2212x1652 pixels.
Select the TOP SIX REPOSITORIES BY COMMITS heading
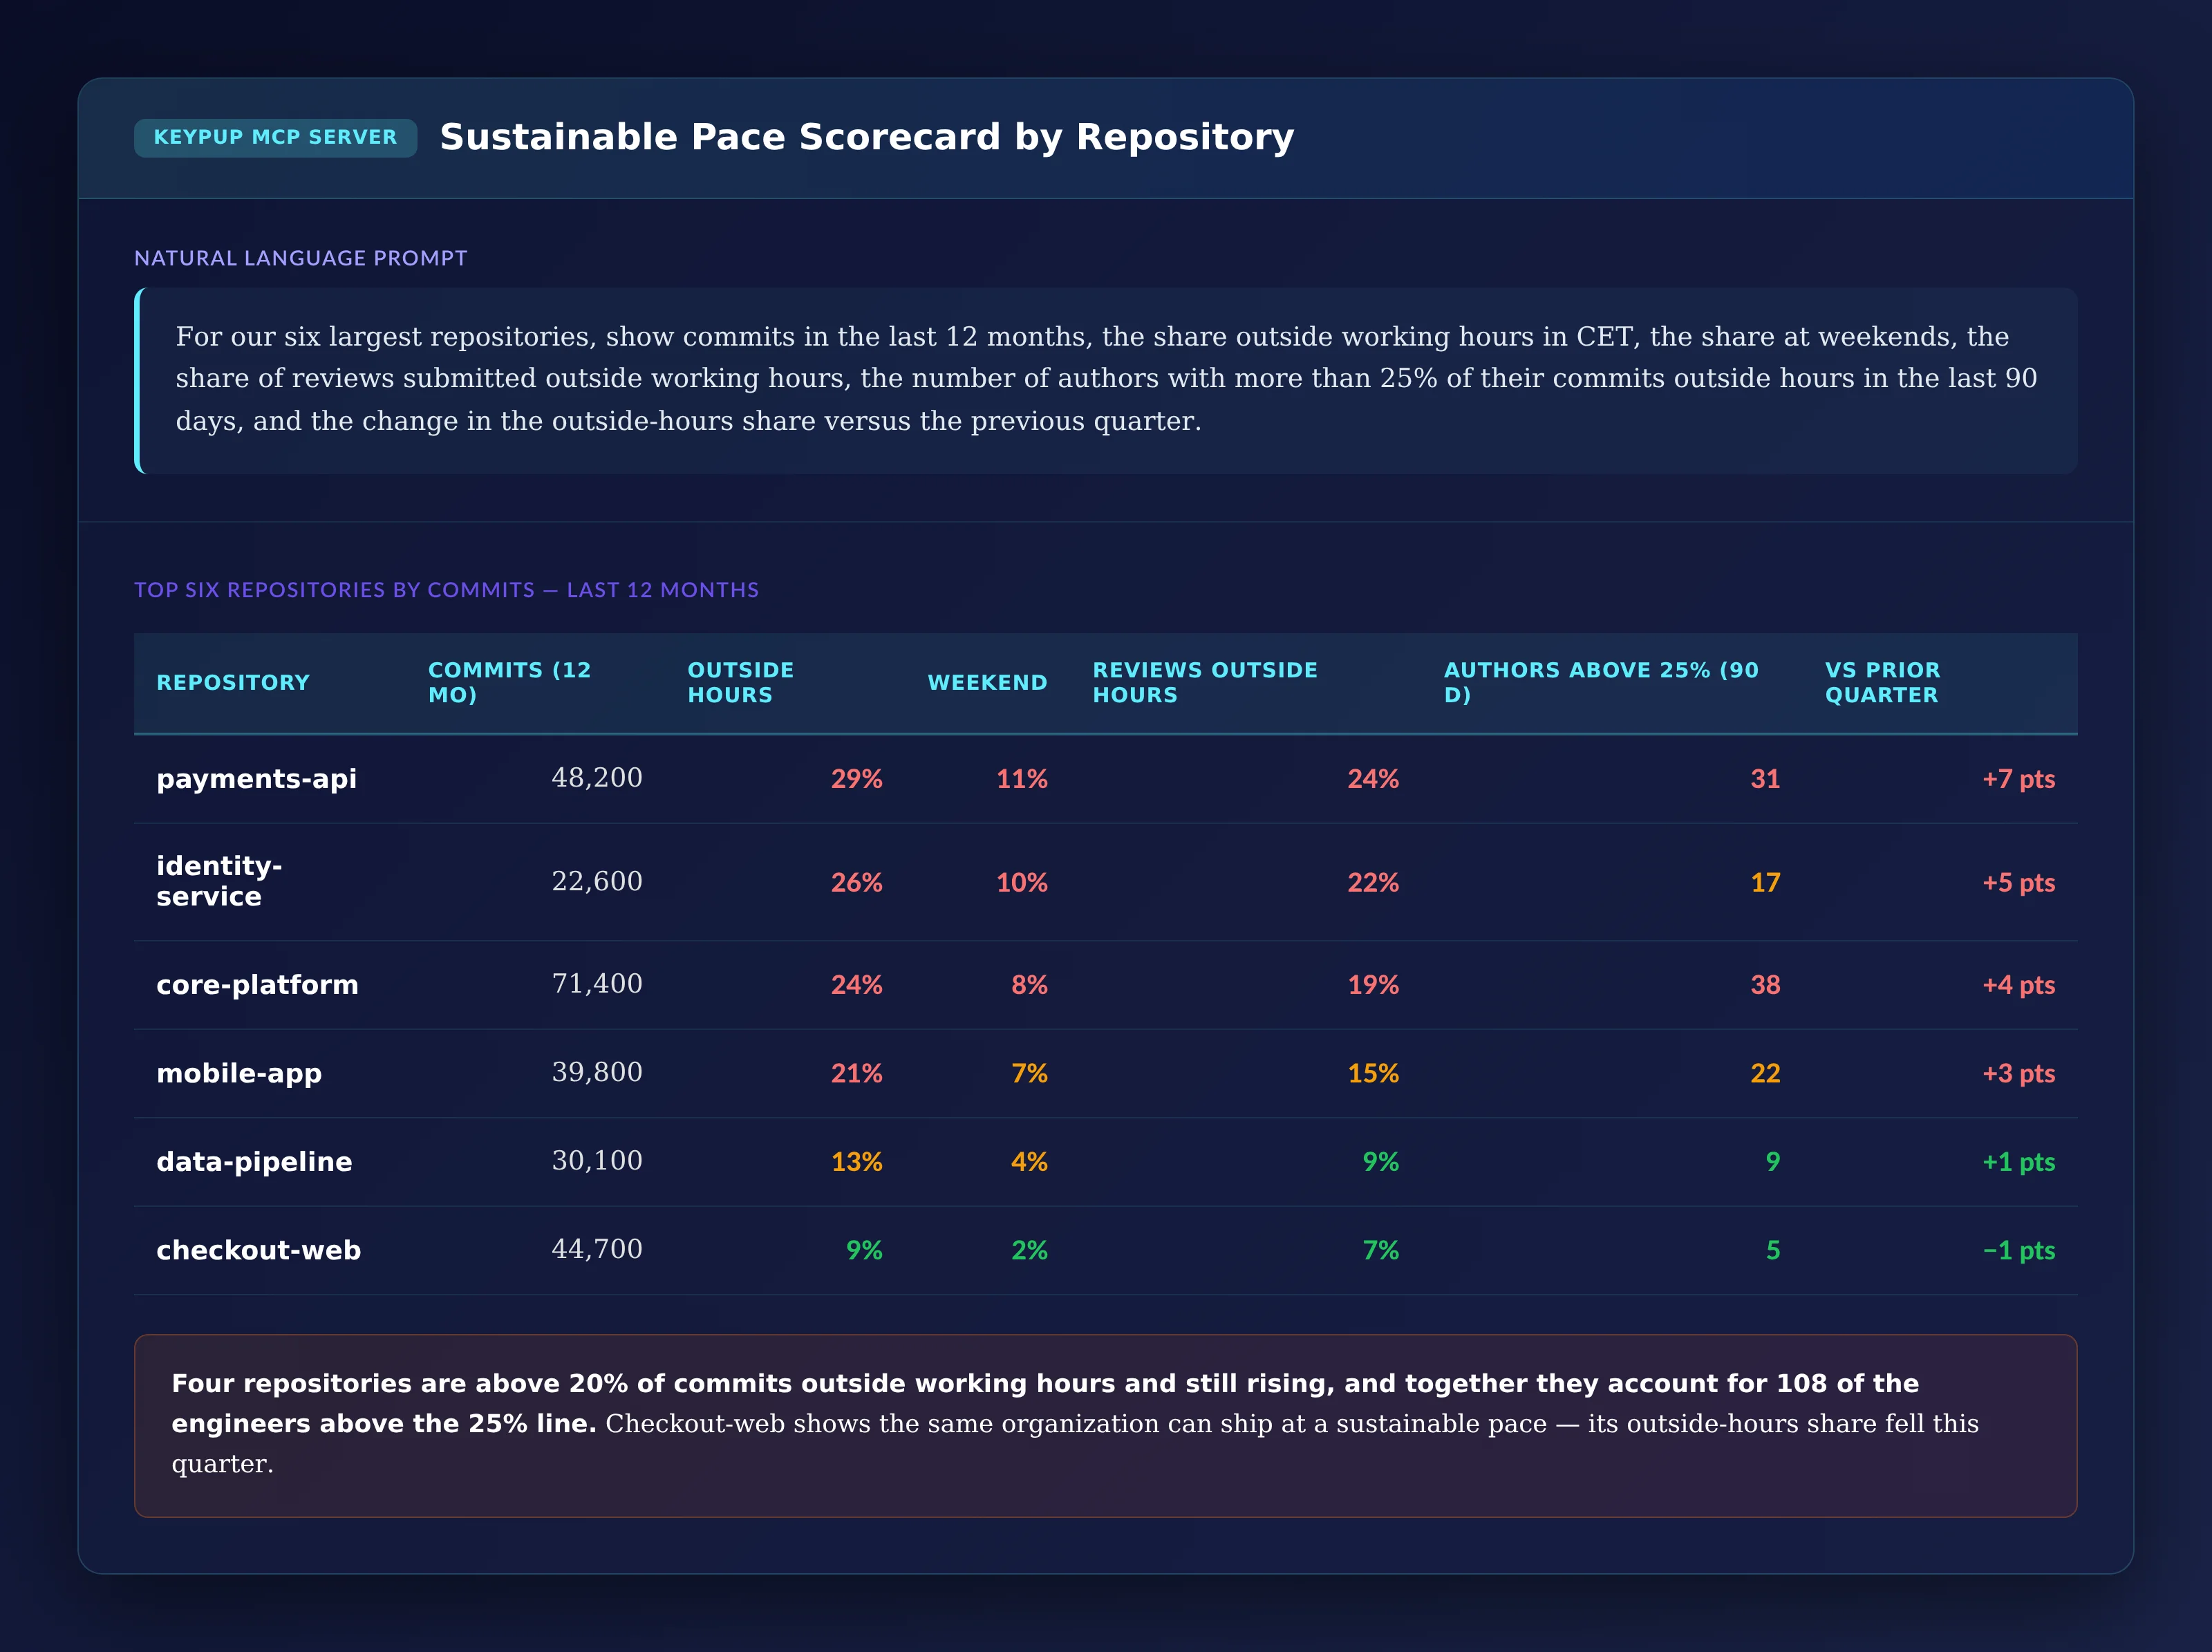click(x=446, y=590)
